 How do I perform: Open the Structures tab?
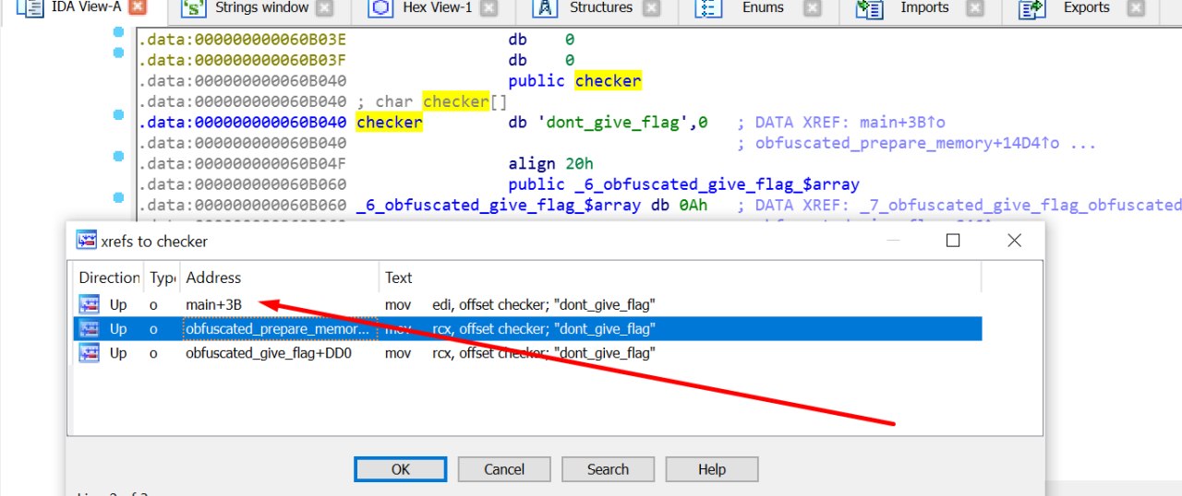tap(601, 8)
